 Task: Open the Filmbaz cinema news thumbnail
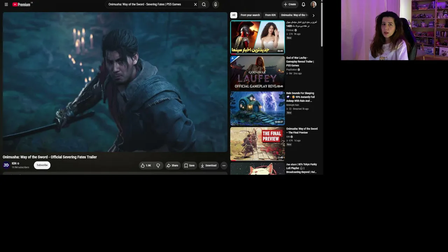257,37
